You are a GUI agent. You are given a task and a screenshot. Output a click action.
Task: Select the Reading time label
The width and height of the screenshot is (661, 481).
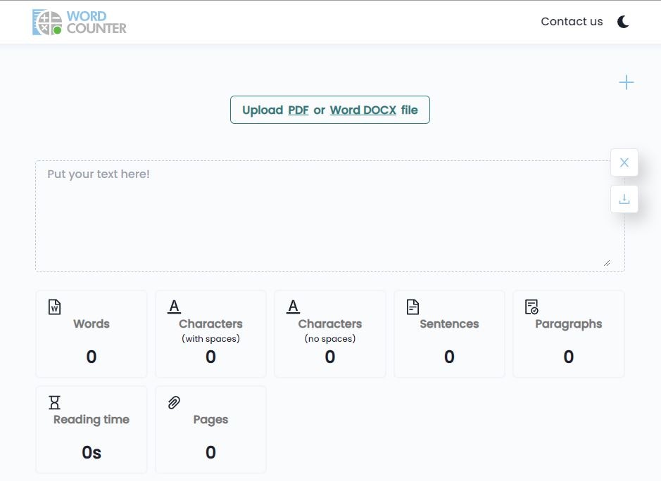[92, 420]
